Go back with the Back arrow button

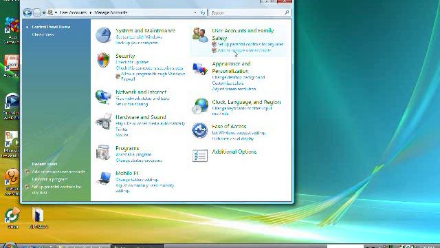[x=27, y=12]
